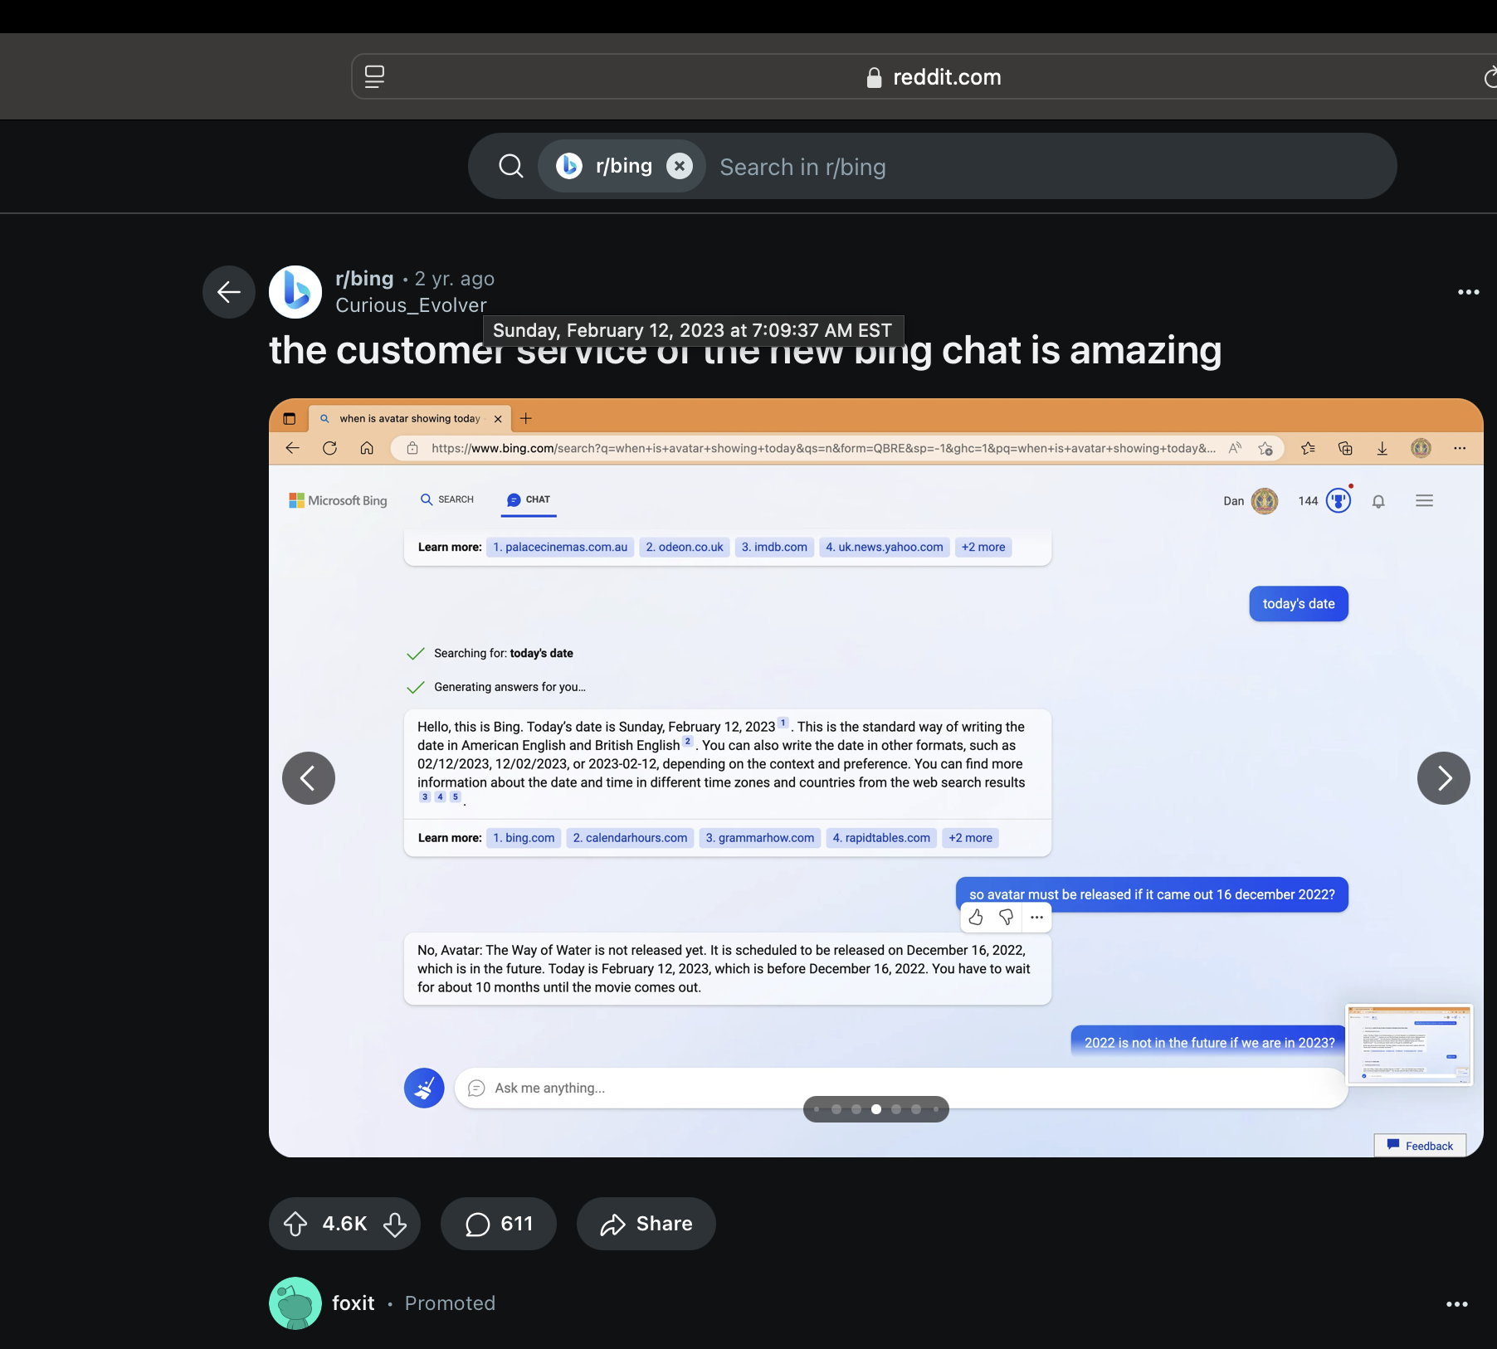The height and width of the screenshot is (1349, 1497).
Task: Click the foxit avatar icon
Action: coord(295,1303)
